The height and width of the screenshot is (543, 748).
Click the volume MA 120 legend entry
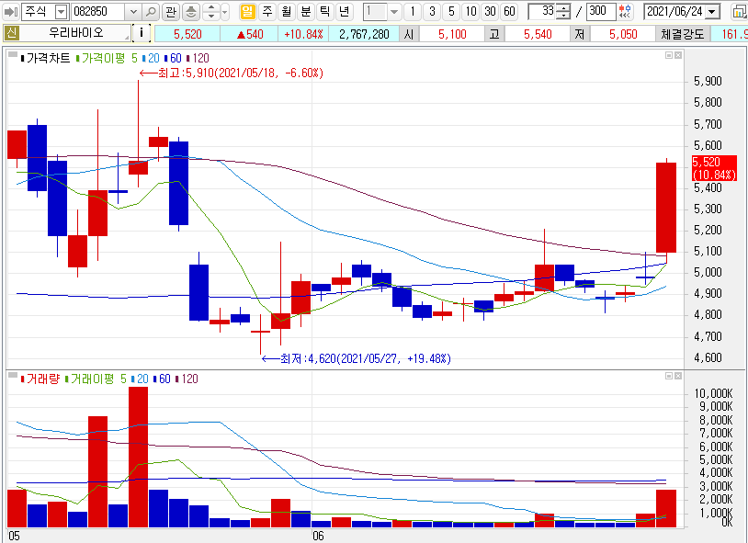(187, 379)
